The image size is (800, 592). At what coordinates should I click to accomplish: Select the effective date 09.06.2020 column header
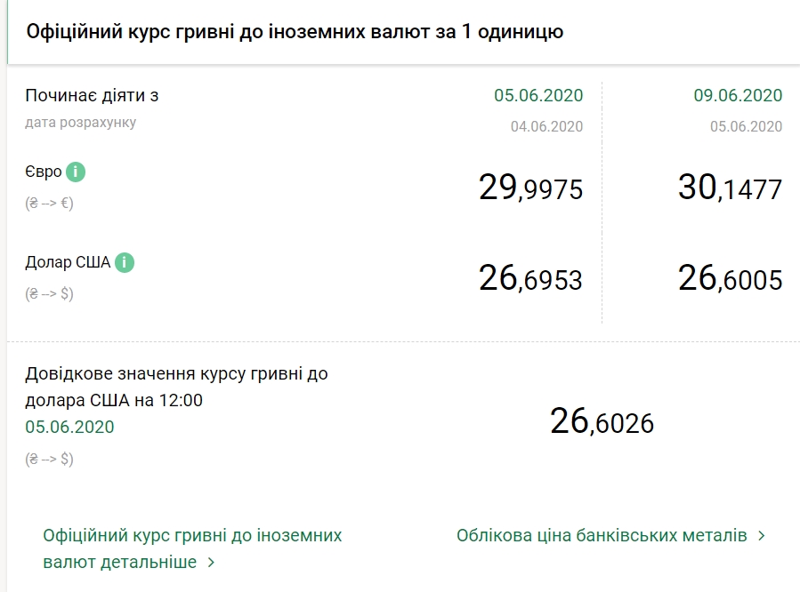coord(737,95)
